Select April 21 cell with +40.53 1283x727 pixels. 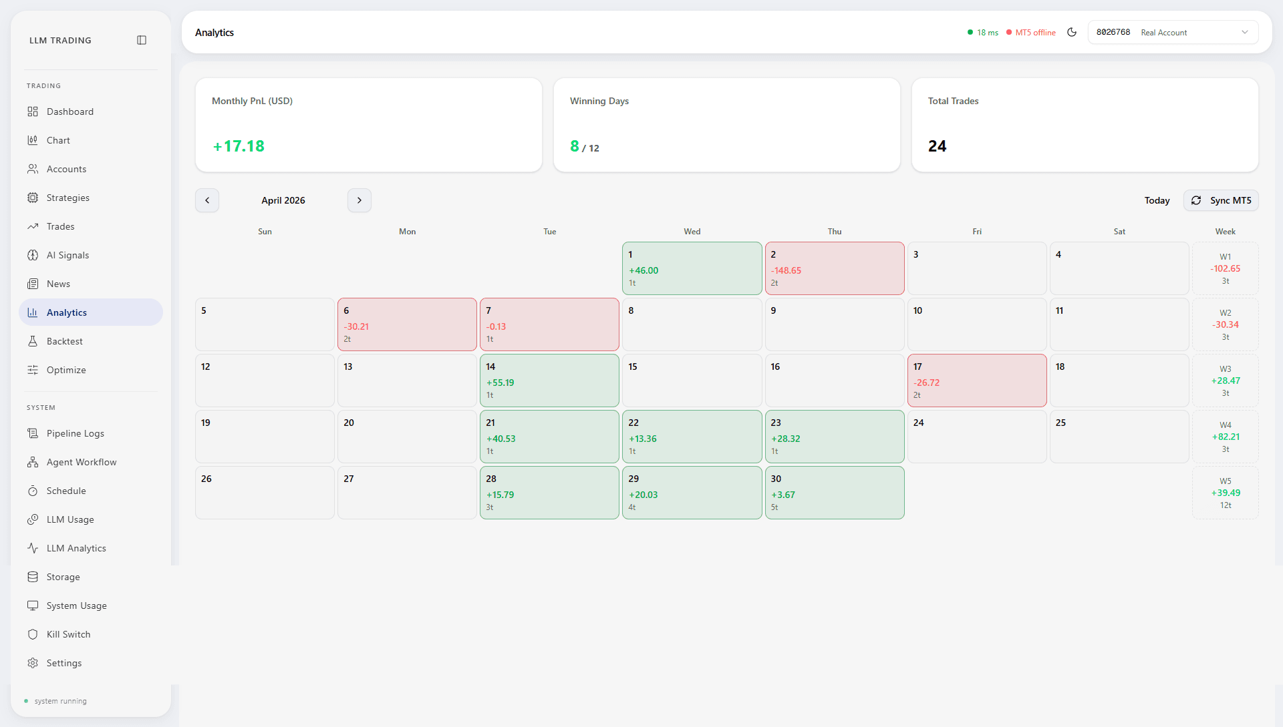click(x=549, y=437)
